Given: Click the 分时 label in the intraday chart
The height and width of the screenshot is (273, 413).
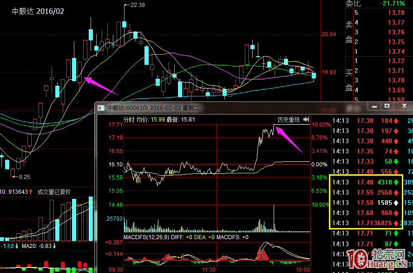Looking at the screenshot, I should click(128, 120).
